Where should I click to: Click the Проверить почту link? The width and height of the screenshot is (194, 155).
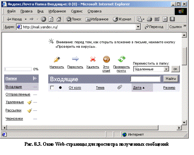pyautogui.click(x=122, y=69)
